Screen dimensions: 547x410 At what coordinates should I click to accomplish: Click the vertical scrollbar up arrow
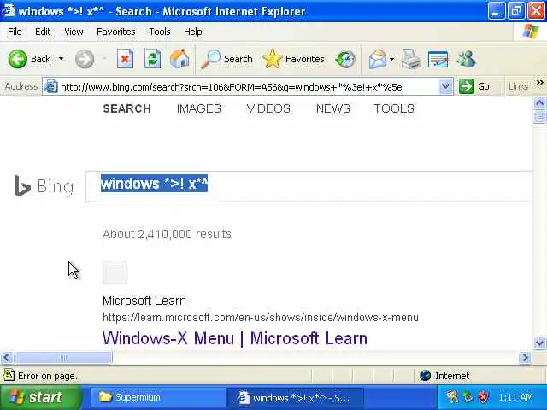point(539,102)
